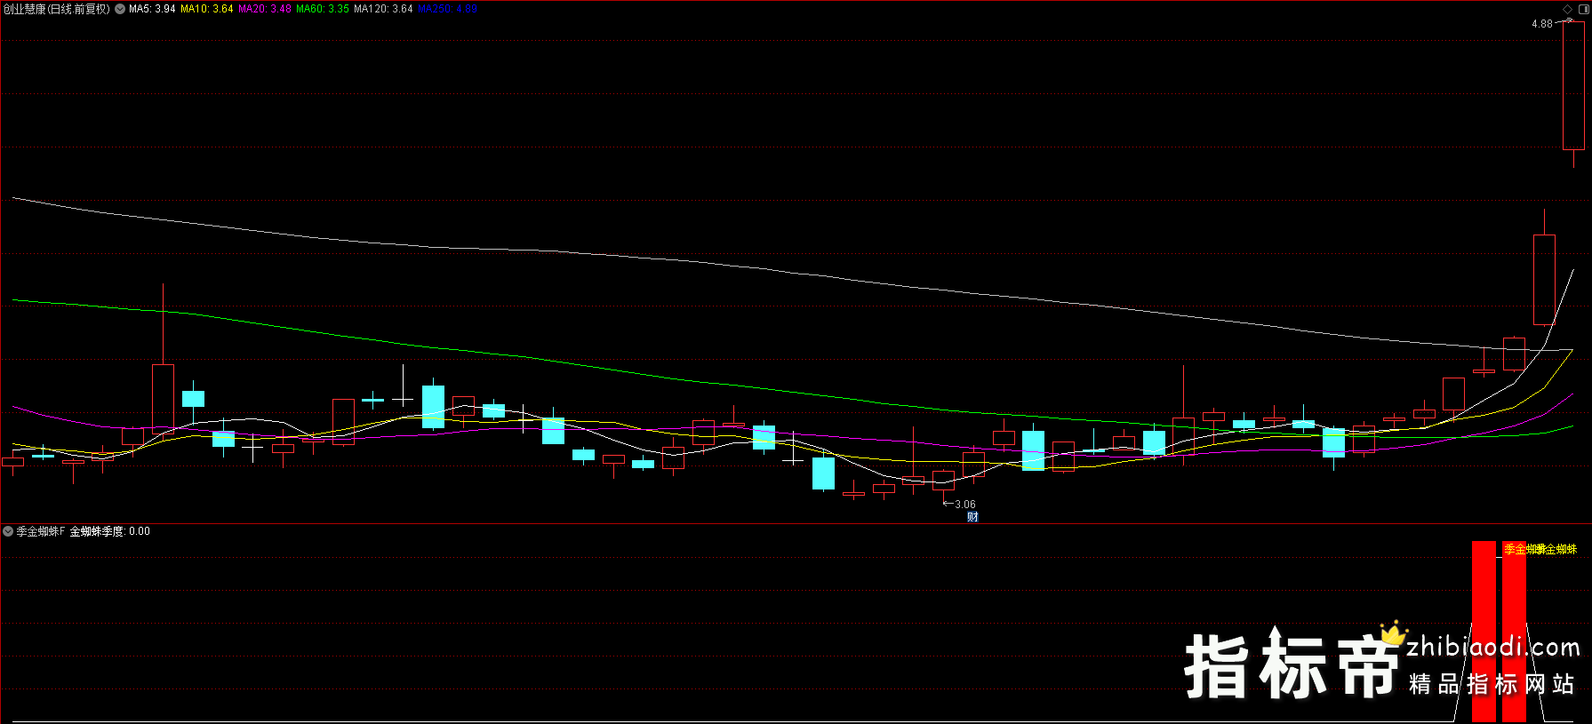Click the 3.06 low price label
The height and width of the screenshot is (724, 1592).
pos(964,505)
